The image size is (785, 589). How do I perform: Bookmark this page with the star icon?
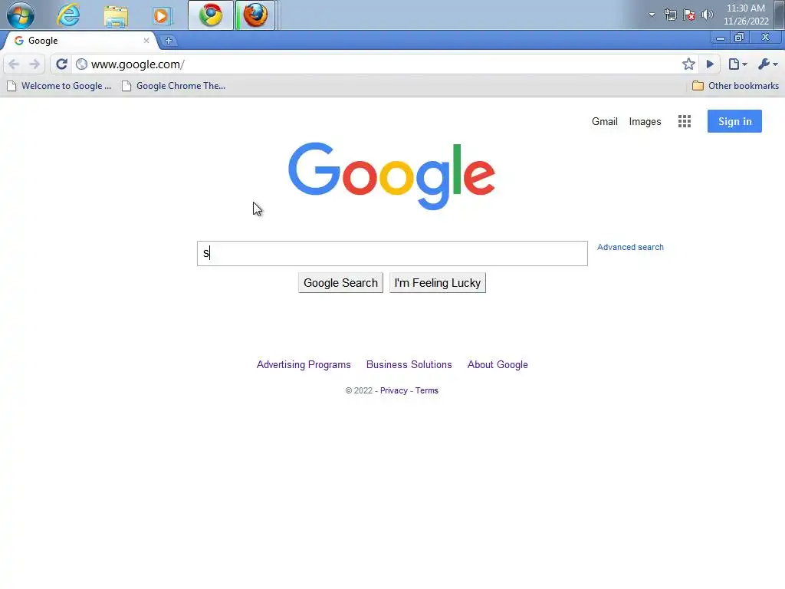click(688, 64)
